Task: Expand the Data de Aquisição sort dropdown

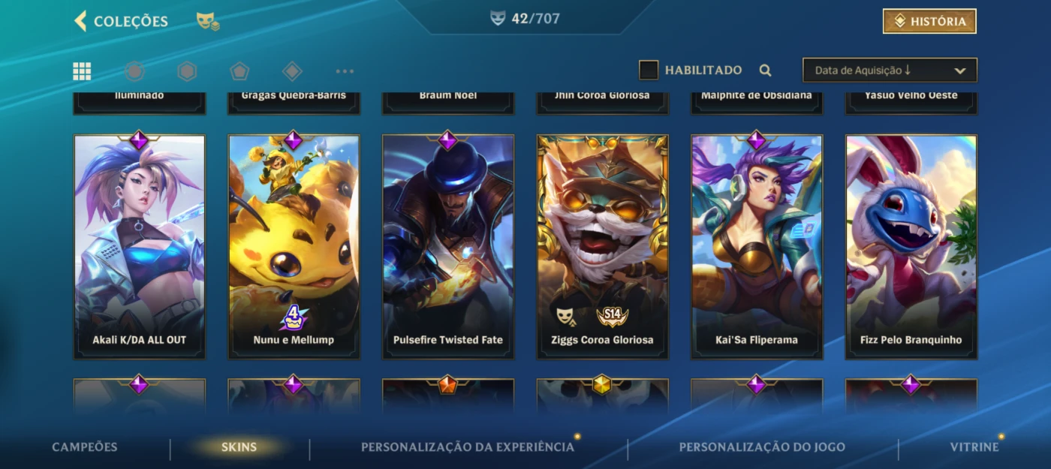Action: (890, 70)
